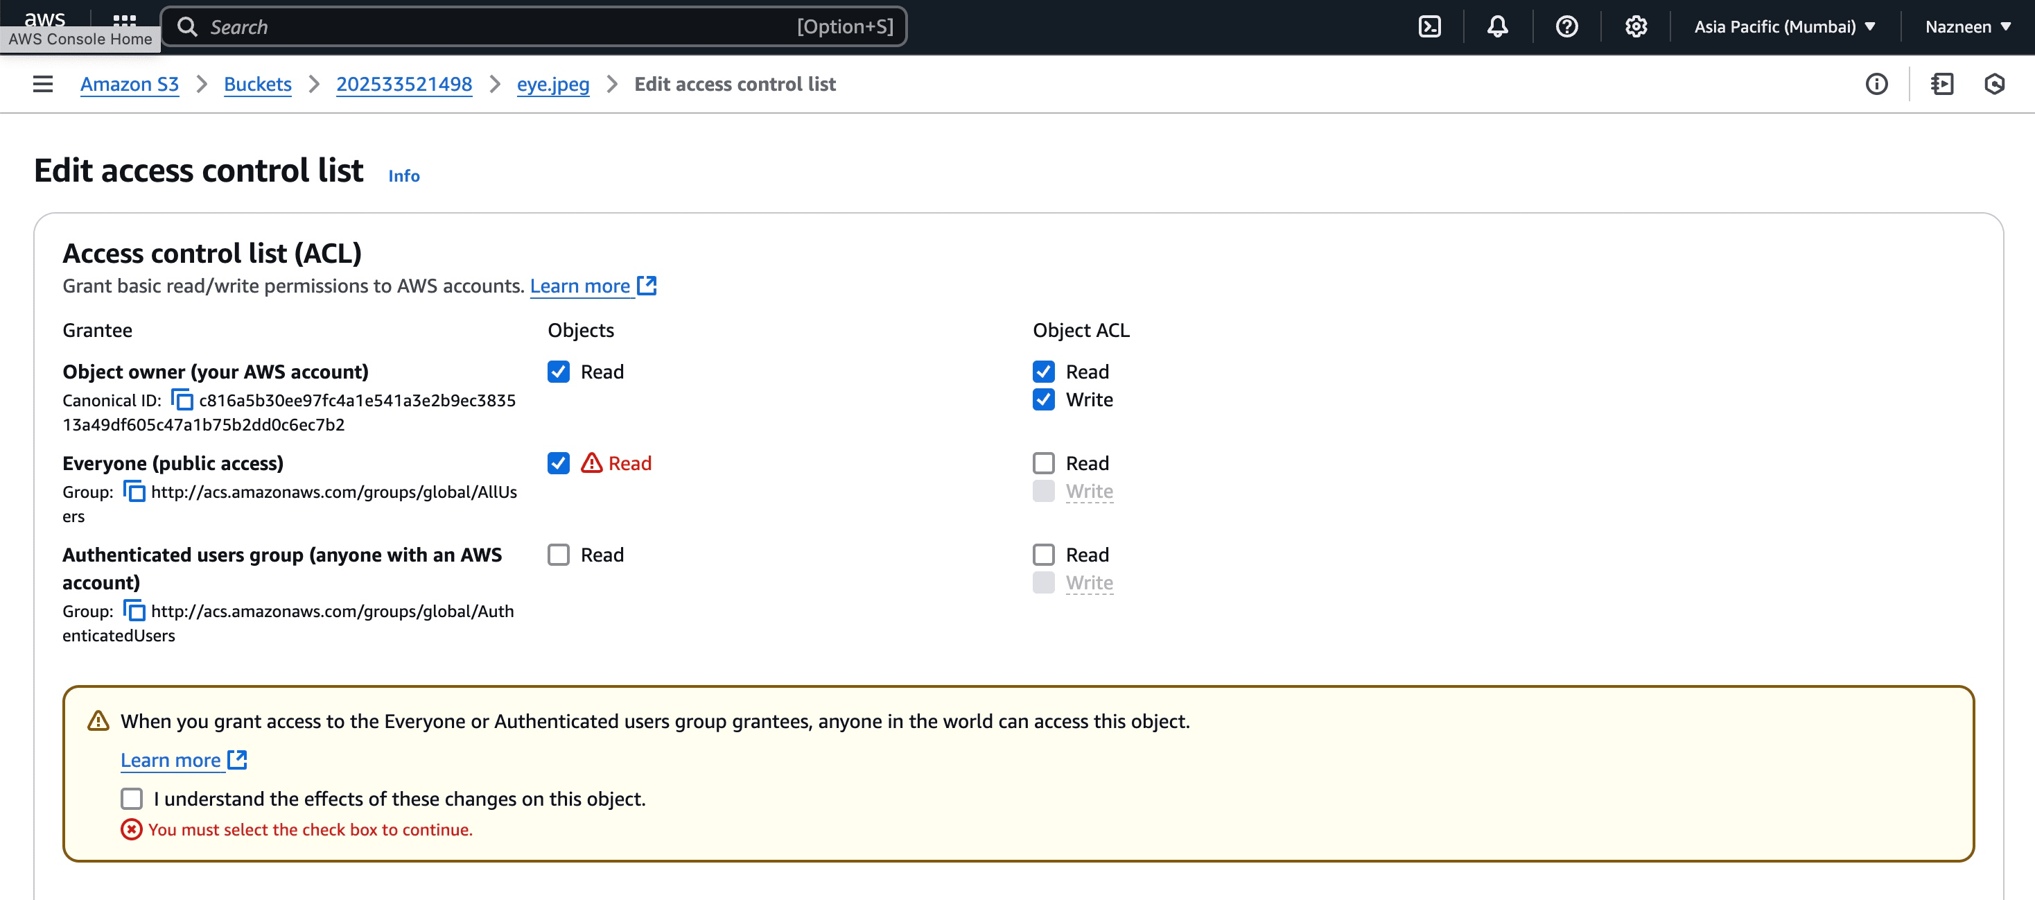Uncheck Everyone public access Objects Read

coord(559,463)
